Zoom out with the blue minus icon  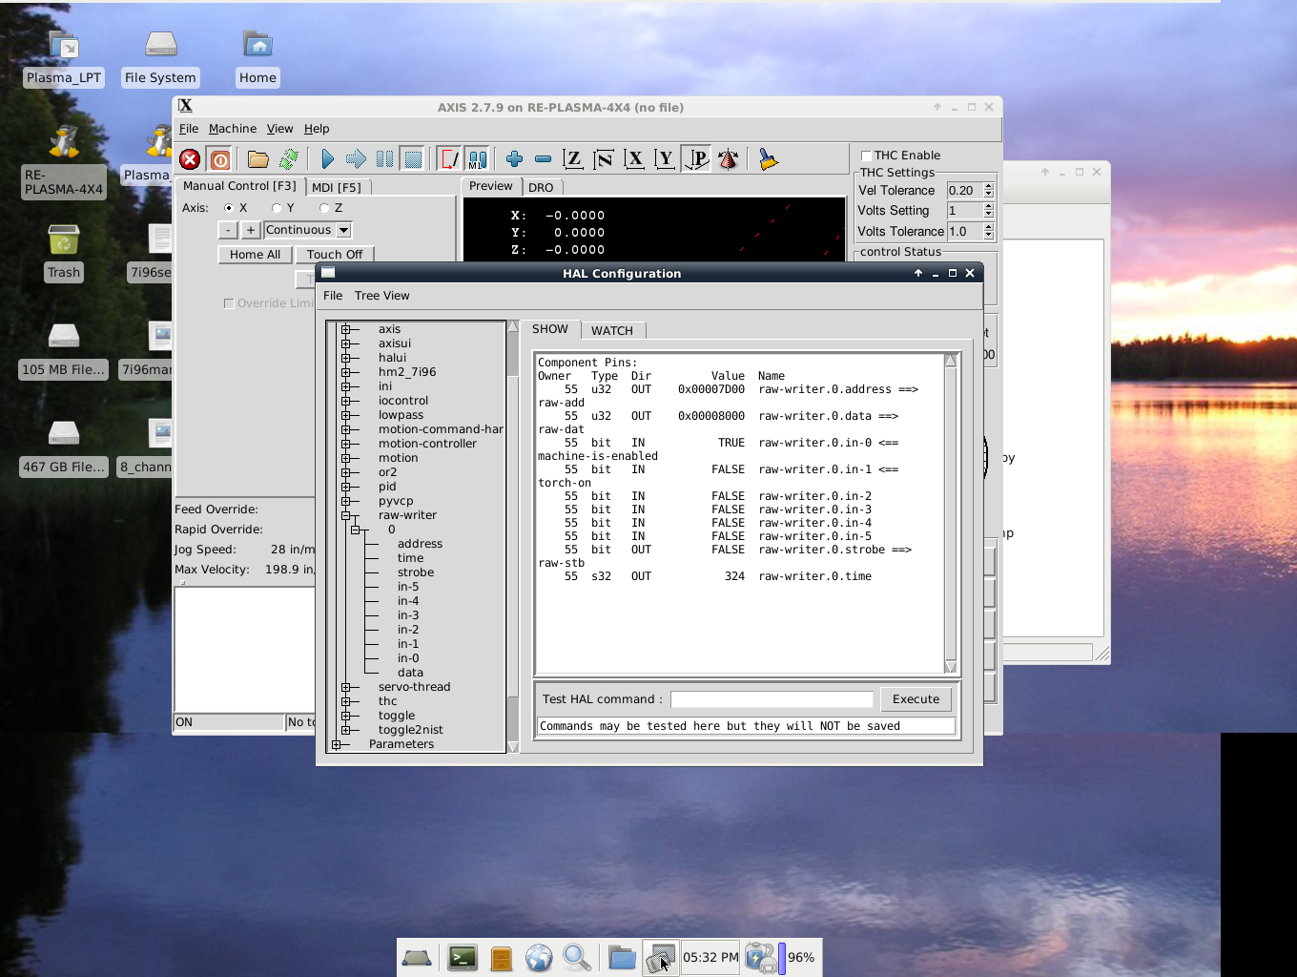tap(543, 159)
